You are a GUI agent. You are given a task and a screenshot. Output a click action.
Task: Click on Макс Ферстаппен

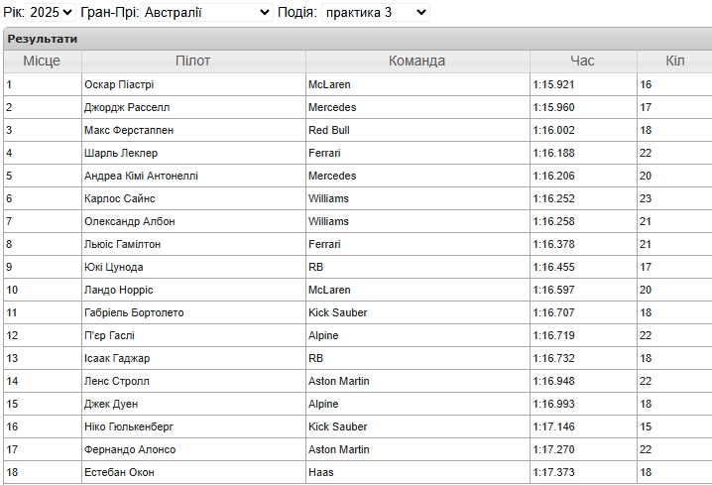[x=129, y=130]
